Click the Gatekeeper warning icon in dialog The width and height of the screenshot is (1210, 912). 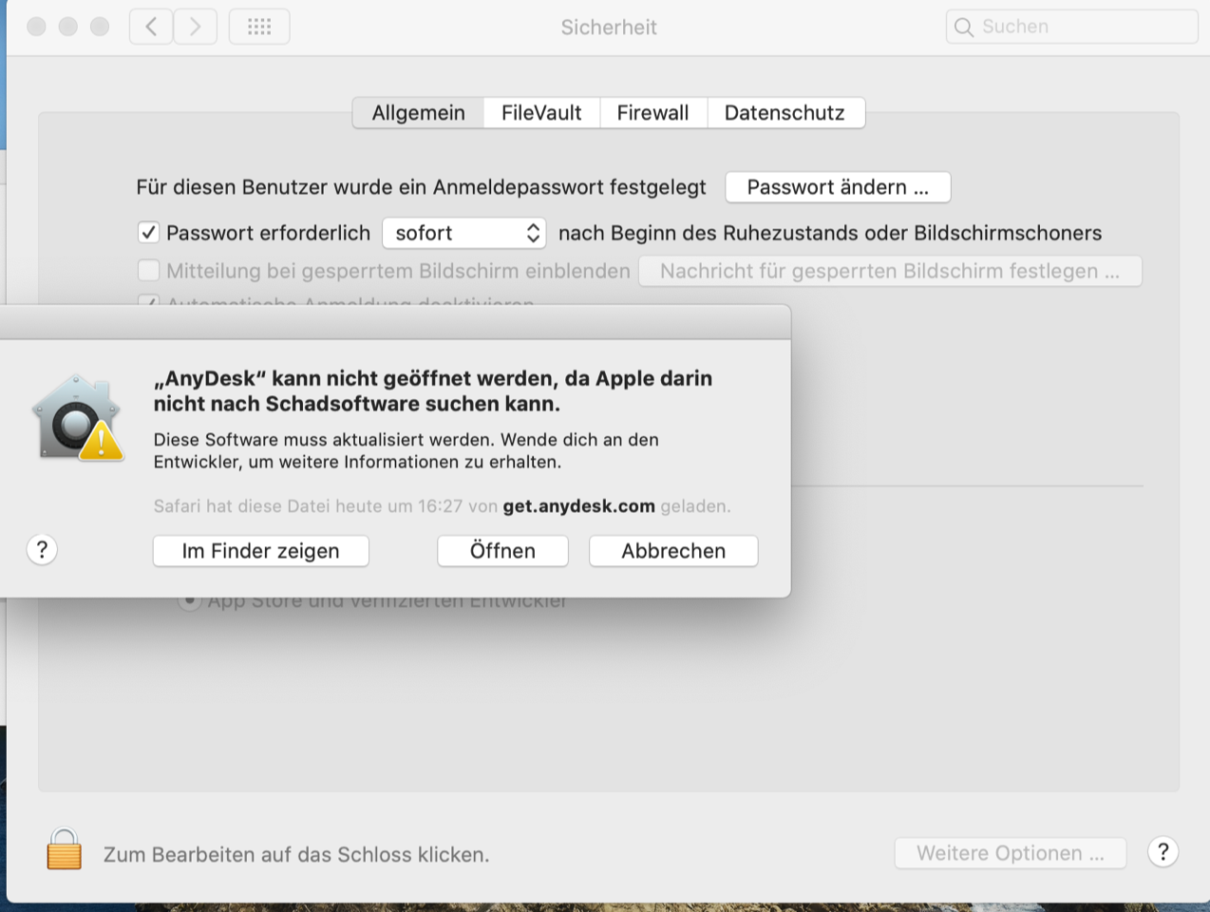pos(79,419)
